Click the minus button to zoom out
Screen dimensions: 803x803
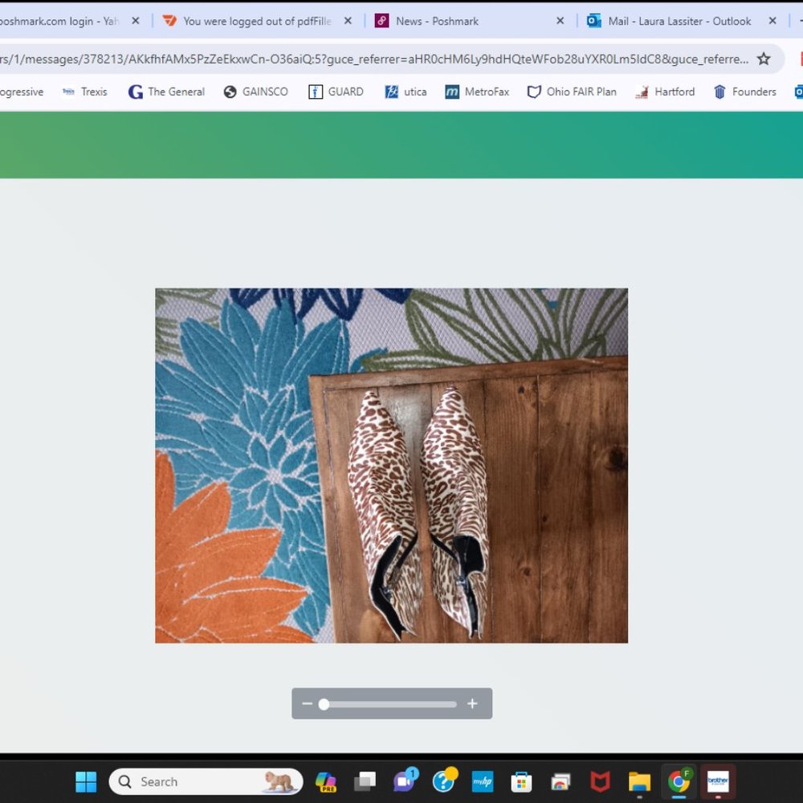coord(307,703)
